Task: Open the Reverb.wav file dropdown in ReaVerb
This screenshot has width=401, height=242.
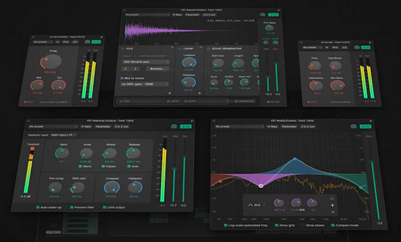Action: point(146,62)
